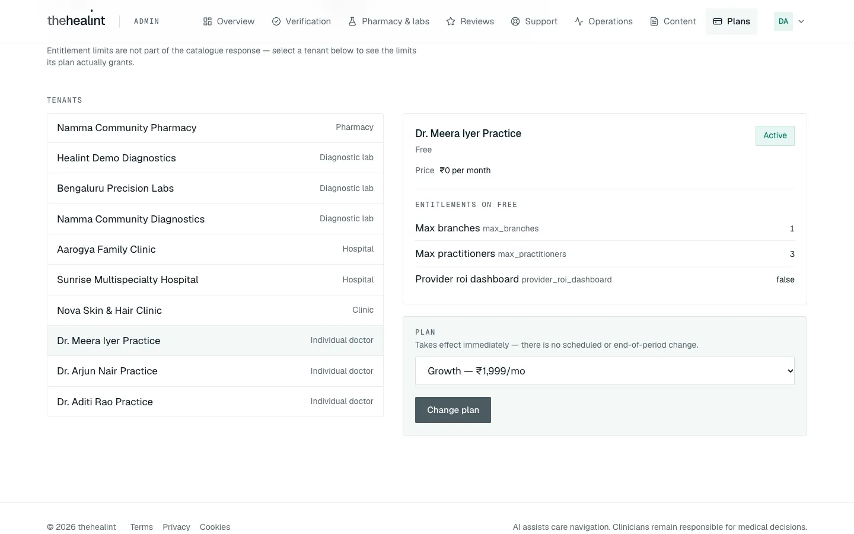
Task: Click the Change plan button
Action: 453,410
